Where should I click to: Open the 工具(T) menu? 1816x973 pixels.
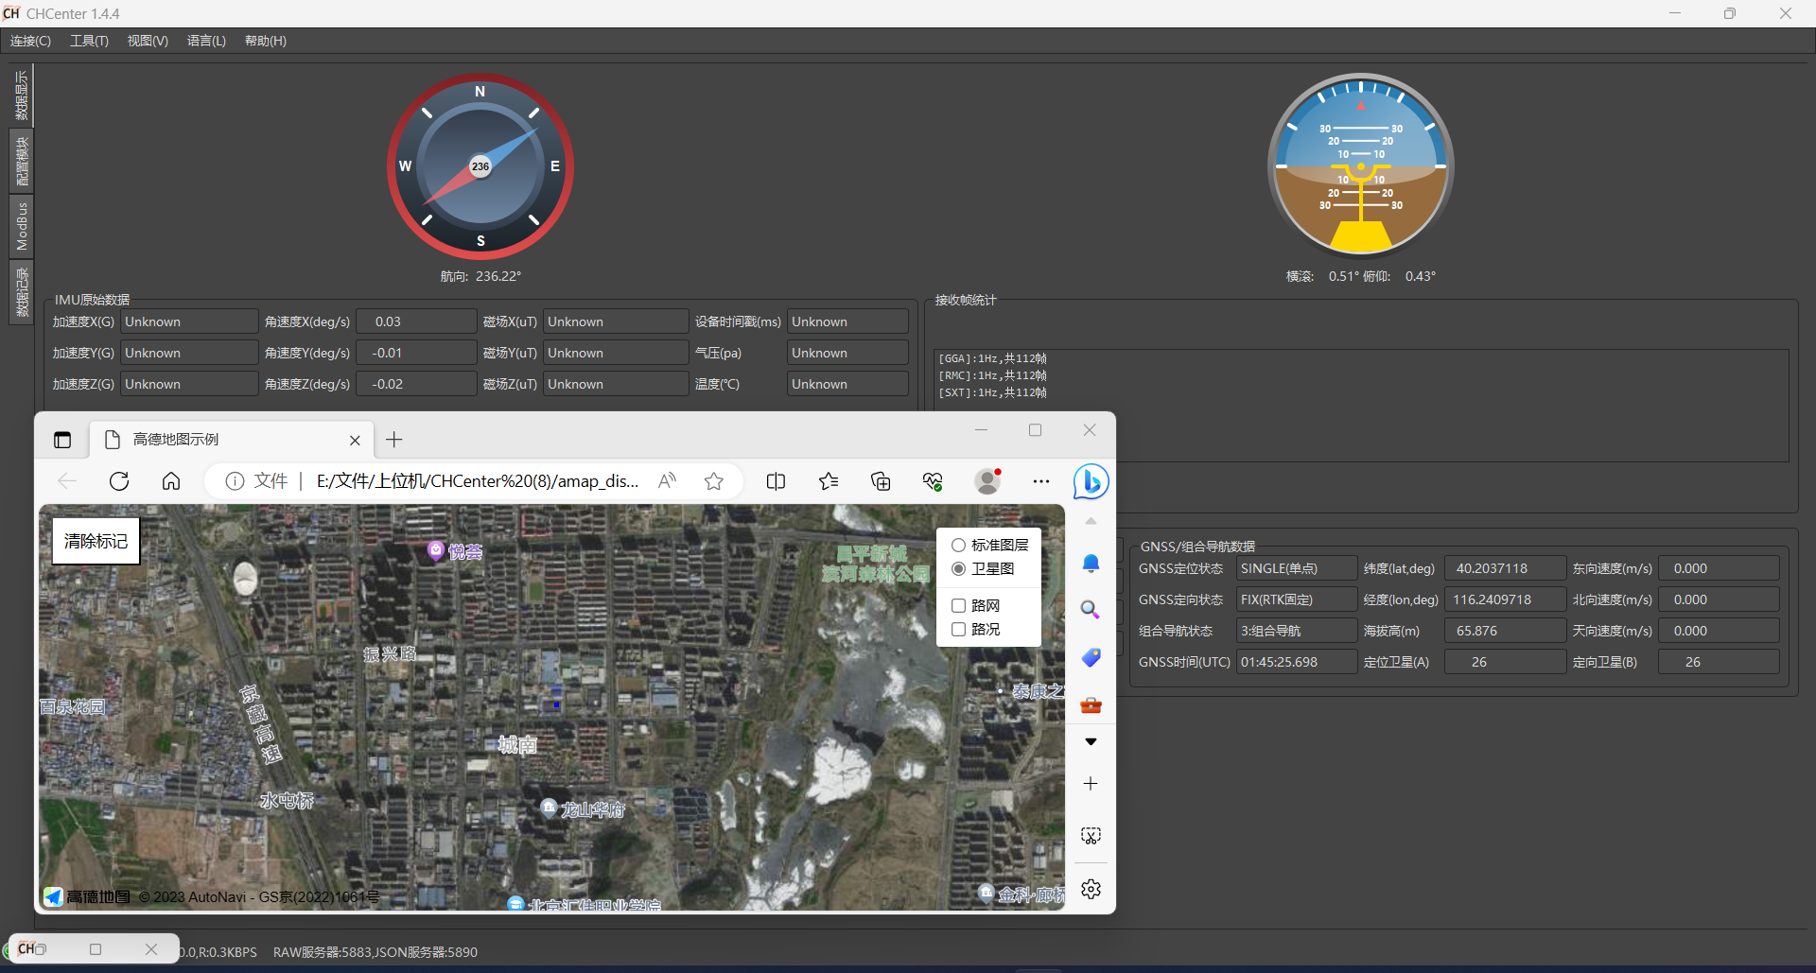tap(89, 41)
